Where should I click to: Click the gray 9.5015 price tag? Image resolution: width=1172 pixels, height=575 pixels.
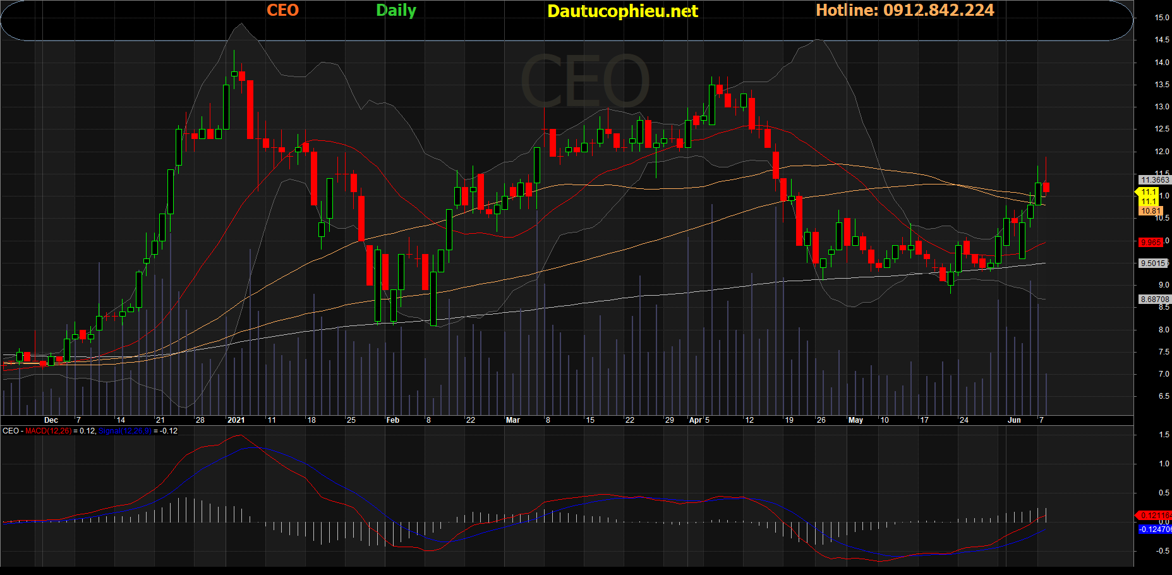tap(1153, 263)
